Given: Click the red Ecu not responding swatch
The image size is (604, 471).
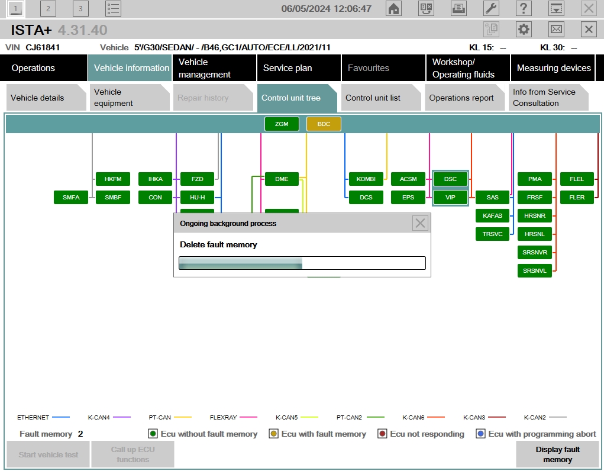Looking at the screenshot, I should (x=382, y=434).
